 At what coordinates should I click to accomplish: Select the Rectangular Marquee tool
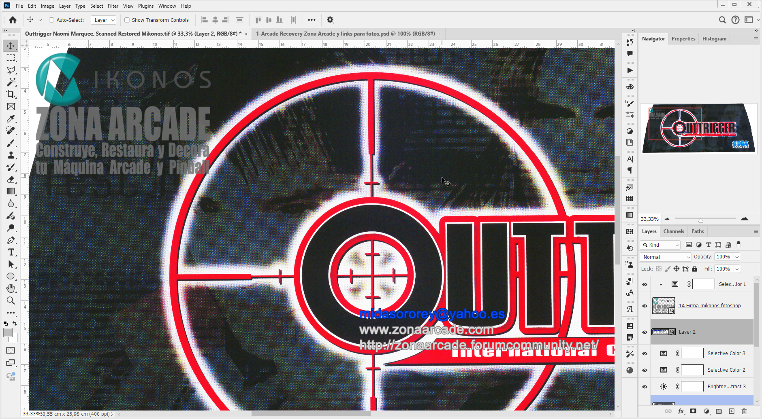click(x=11, y=58)
